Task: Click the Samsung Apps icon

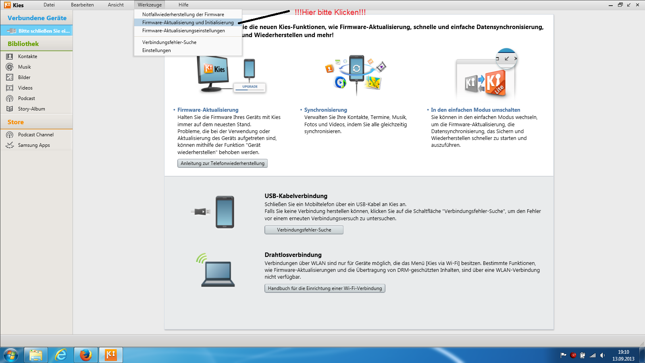Action: click(10, 145)
